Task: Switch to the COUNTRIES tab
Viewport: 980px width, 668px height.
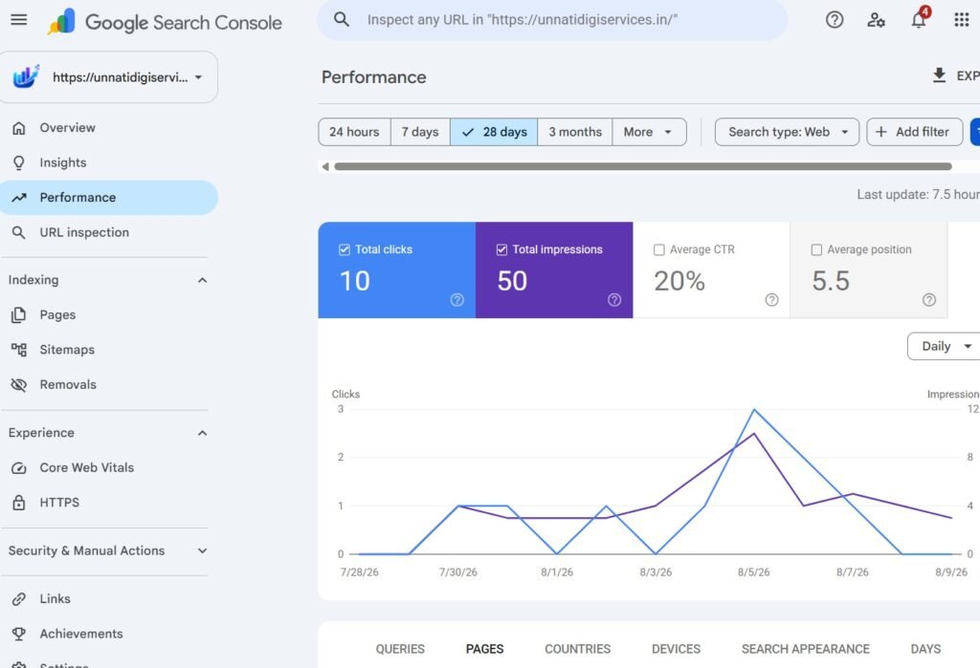Action: (x=577, y=649)
